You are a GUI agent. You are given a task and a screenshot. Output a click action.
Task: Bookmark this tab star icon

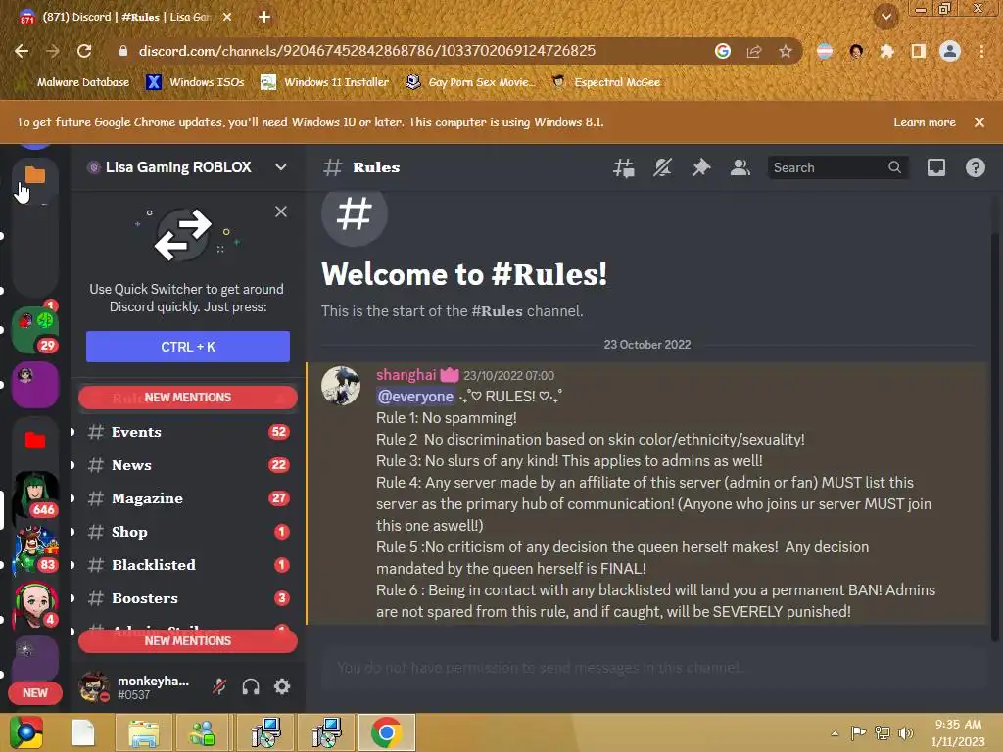coord(785,51)
